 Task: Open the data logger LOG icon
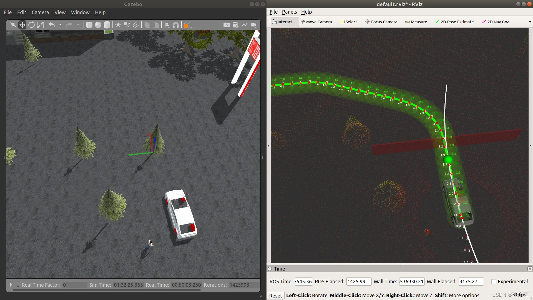click(x=235, y=25)
